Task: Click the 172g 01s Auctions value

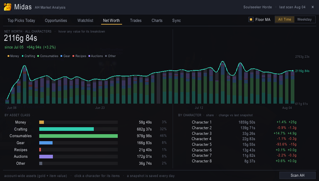Action: [x=144, y=157]
